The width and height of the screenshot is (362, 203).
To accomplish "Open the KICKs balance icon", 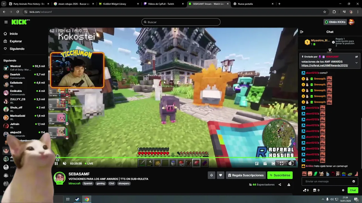I will point(305,190).
